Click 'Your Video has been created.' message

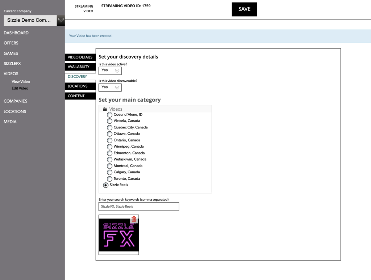(91, 36)
